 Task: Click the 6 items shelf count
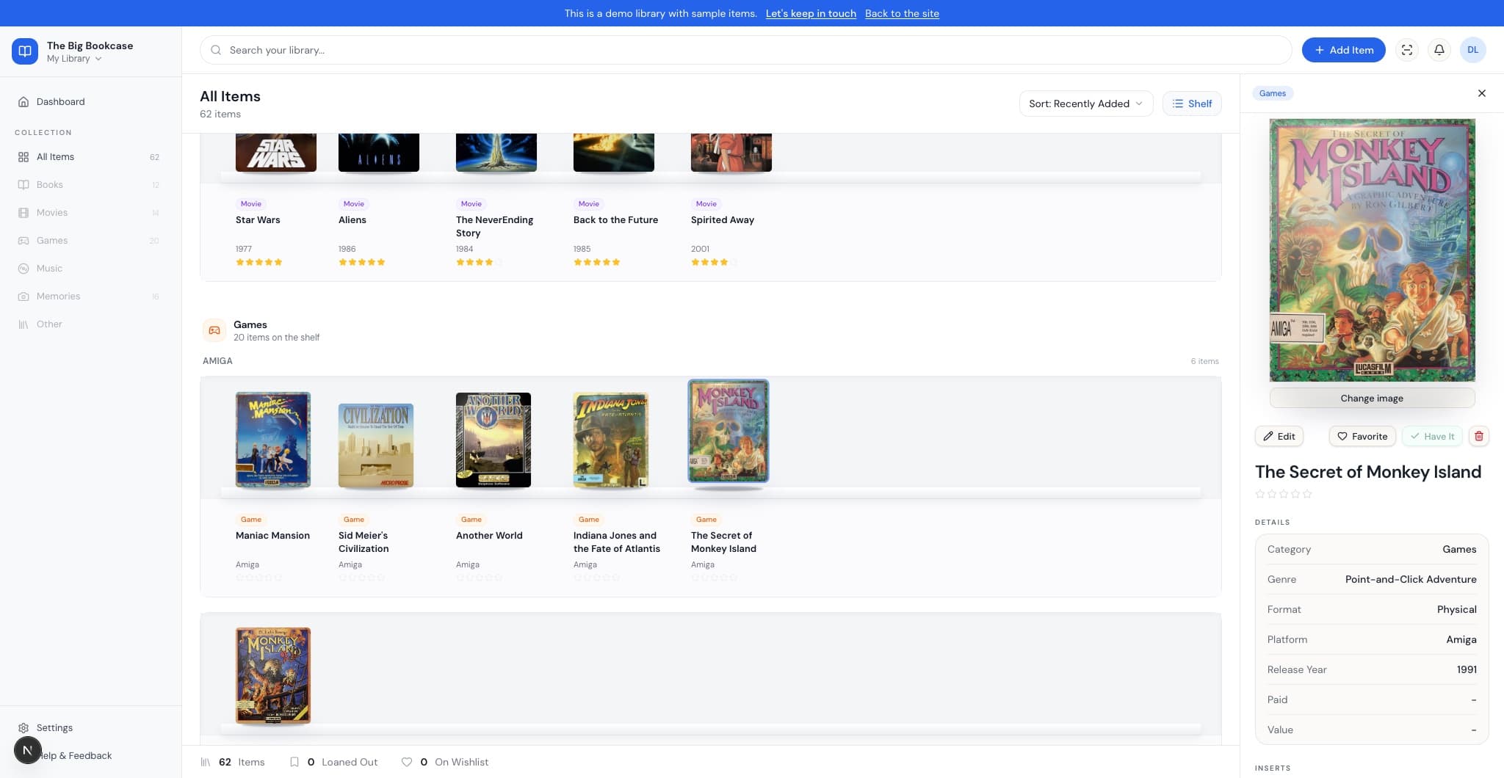(1204, 361)
